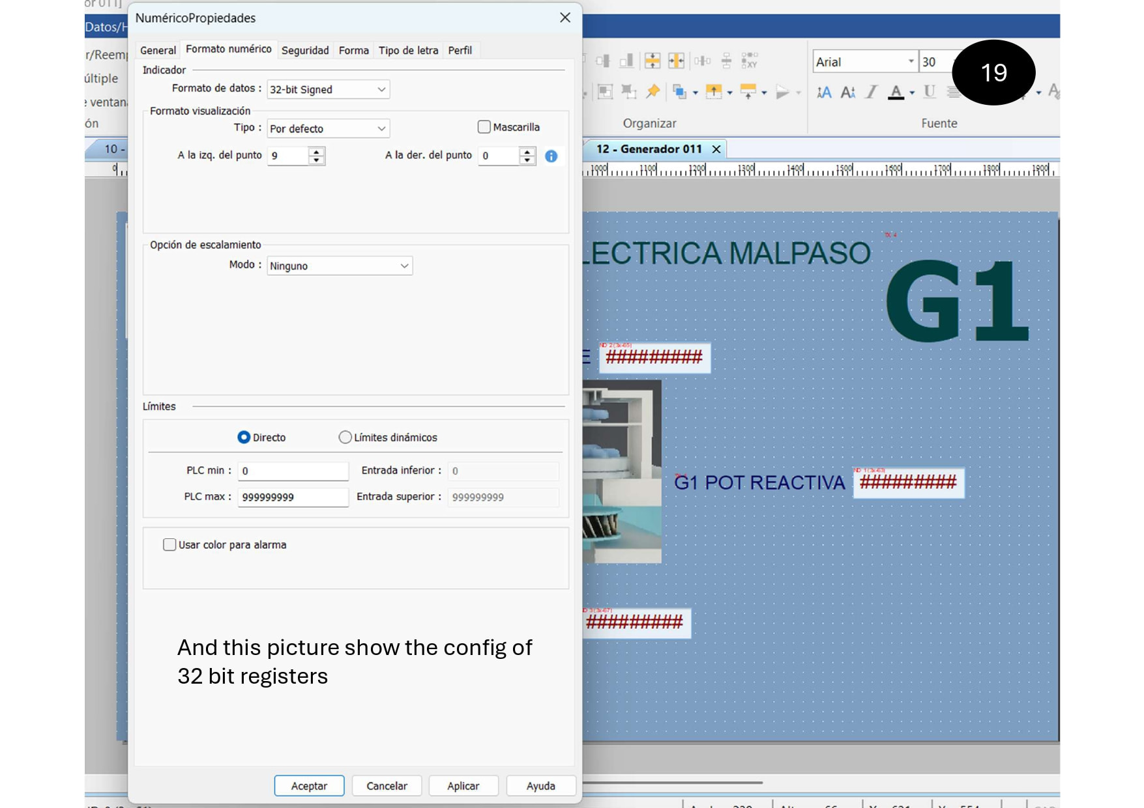Click the pin icon in Organizar group

point(653,92)
